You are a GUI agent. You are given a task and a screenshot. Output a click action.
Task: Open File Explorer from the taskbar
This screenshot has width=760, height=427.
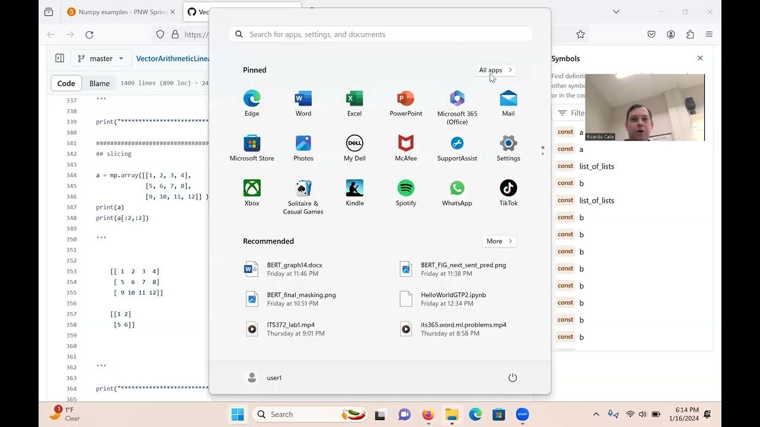[452, 415]
